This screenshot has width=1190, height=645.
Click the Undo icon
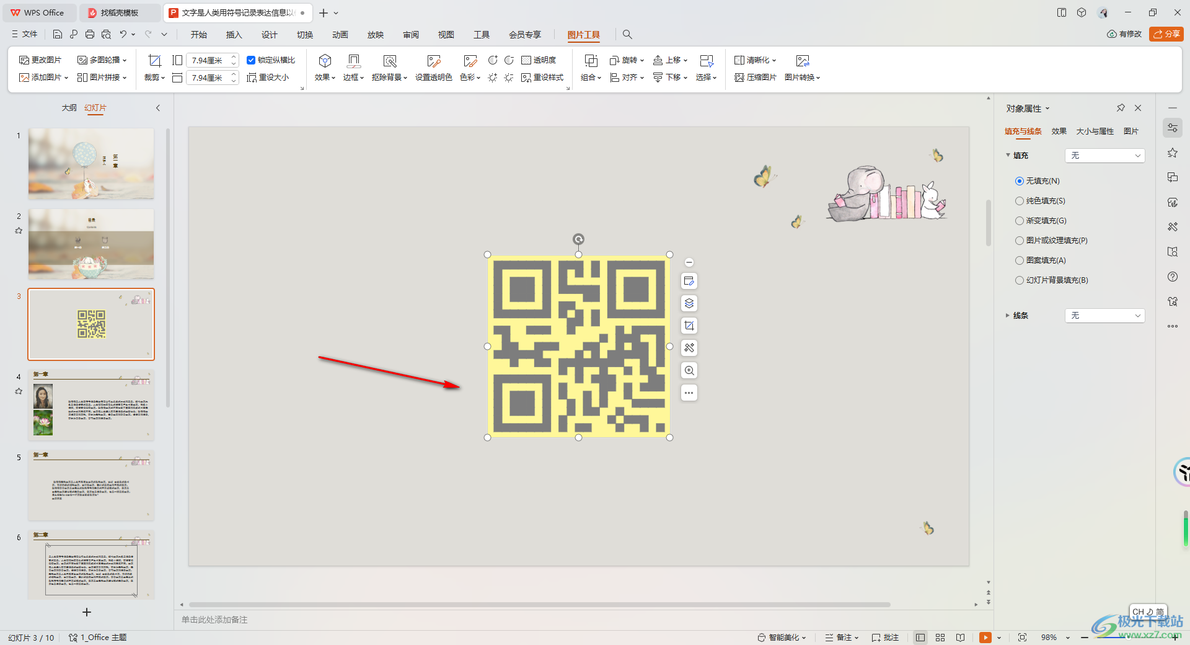tap(123, 34)
